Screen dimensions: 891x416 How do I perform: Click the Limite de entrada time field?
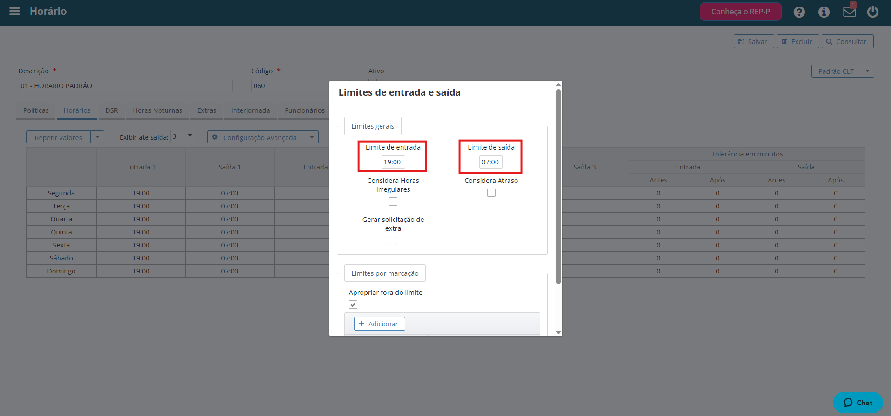[393, 162]
